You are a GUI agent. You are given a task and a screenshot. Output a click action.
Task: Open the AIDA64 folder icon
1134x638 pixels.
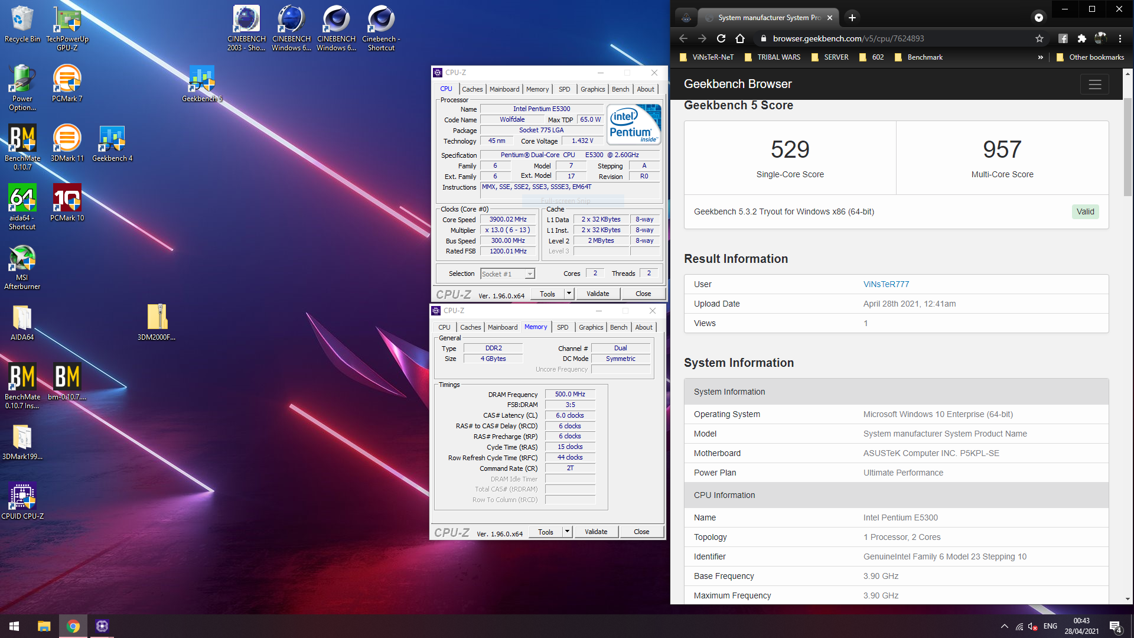pos(22,322)
